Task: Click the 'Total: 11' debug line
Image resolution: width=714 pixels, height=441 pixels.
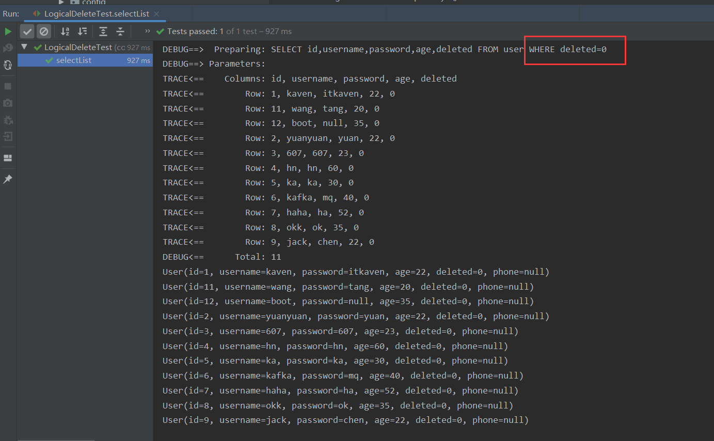Action: pos(222,257)
